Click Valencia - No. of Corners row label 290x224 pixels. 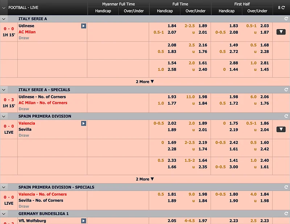coord(42,194)
